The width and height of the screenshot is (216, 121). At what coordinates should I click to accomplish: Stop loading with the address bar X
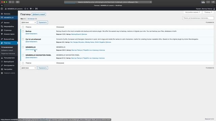[x=151, y=2]
